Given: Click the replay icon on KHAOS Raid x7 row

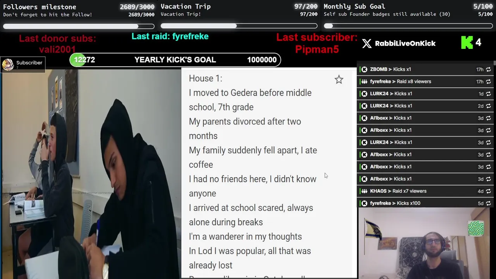Looking at the screenshot, I should (488, 191).
